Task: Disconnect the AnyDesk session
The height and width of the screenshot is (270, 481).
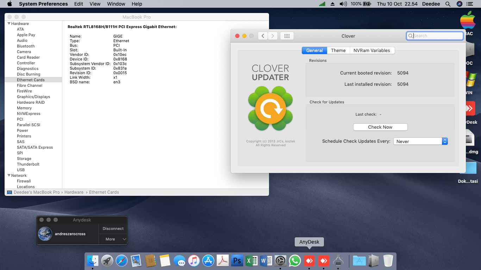Action: point(113,229)
